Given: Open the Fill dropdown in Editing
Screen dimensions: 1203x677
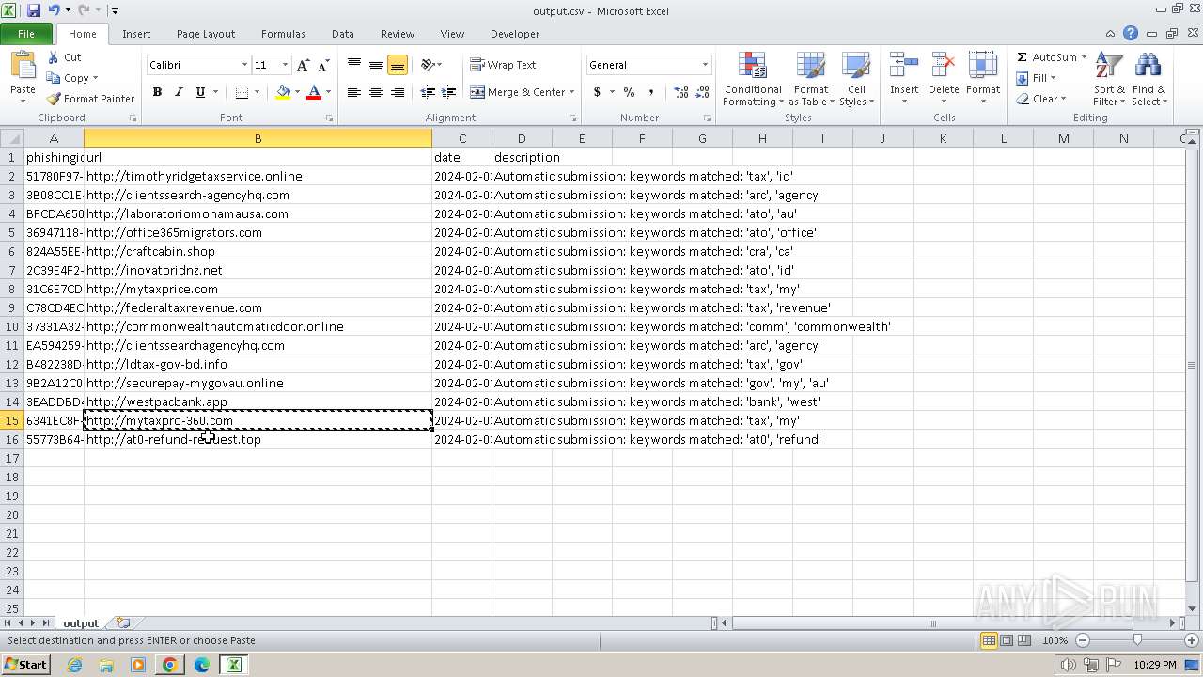Looking at the screenshot, I should coord(1037,78).
